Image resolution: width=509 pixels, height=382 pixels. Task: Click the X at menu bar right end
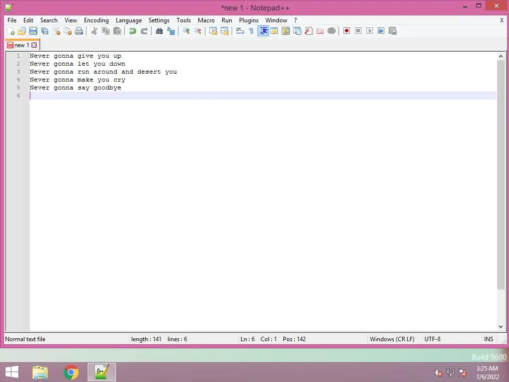pos(502,20)
